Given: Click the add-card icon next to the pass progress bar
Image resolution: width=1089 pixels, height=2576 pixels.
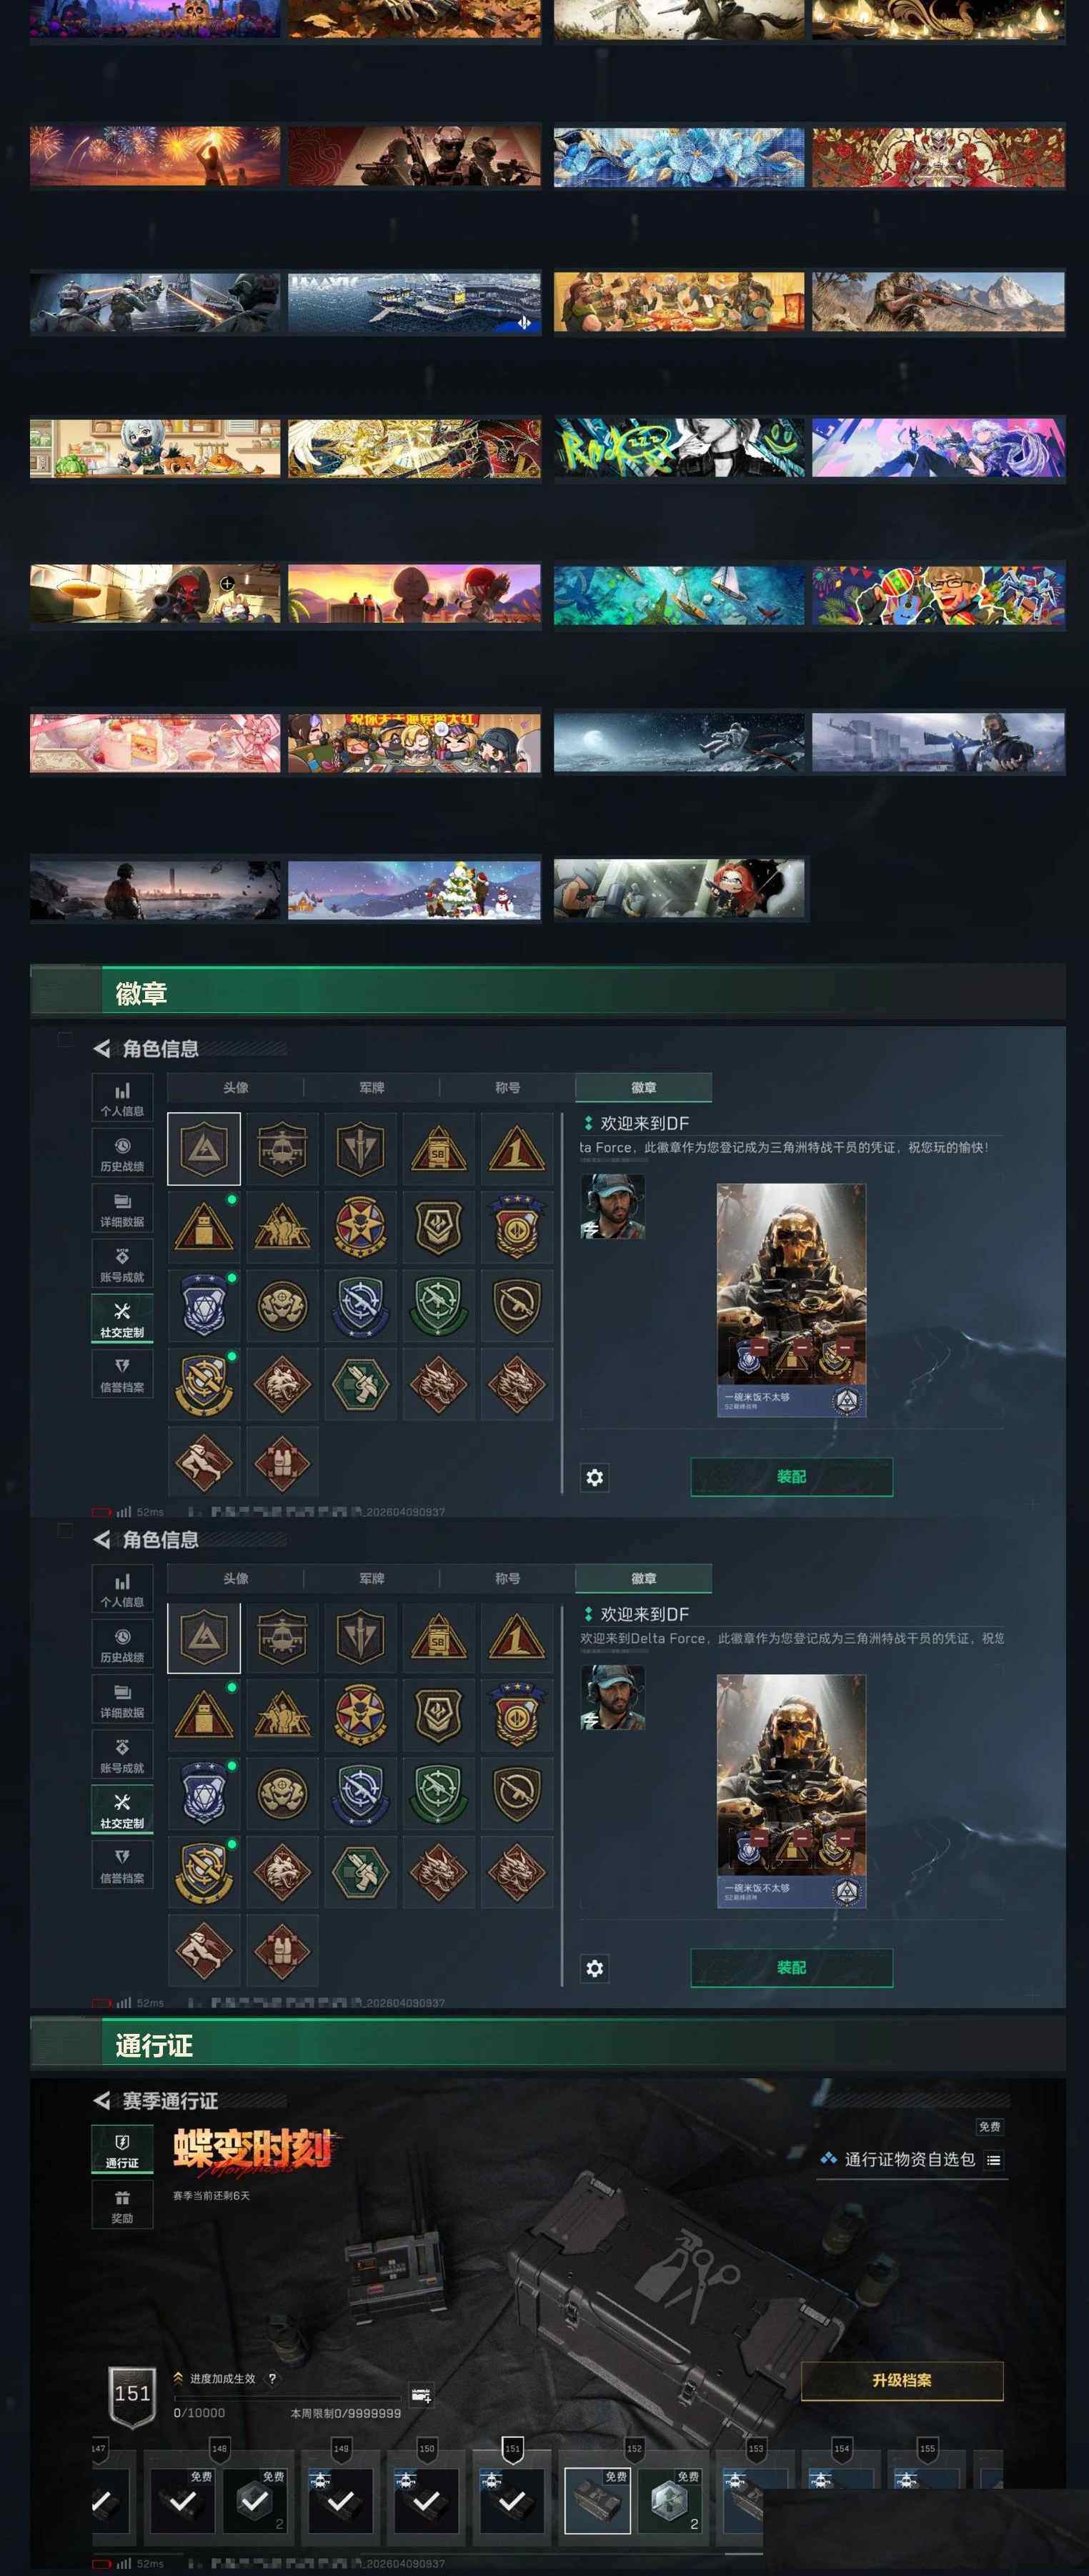Looking at the screenshot, I should click(421, 2395).
